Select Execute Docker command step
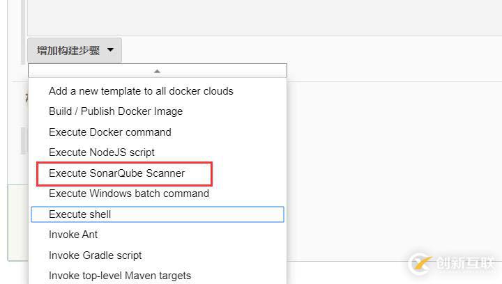This screenshot has width=502, height=284. 110,132
